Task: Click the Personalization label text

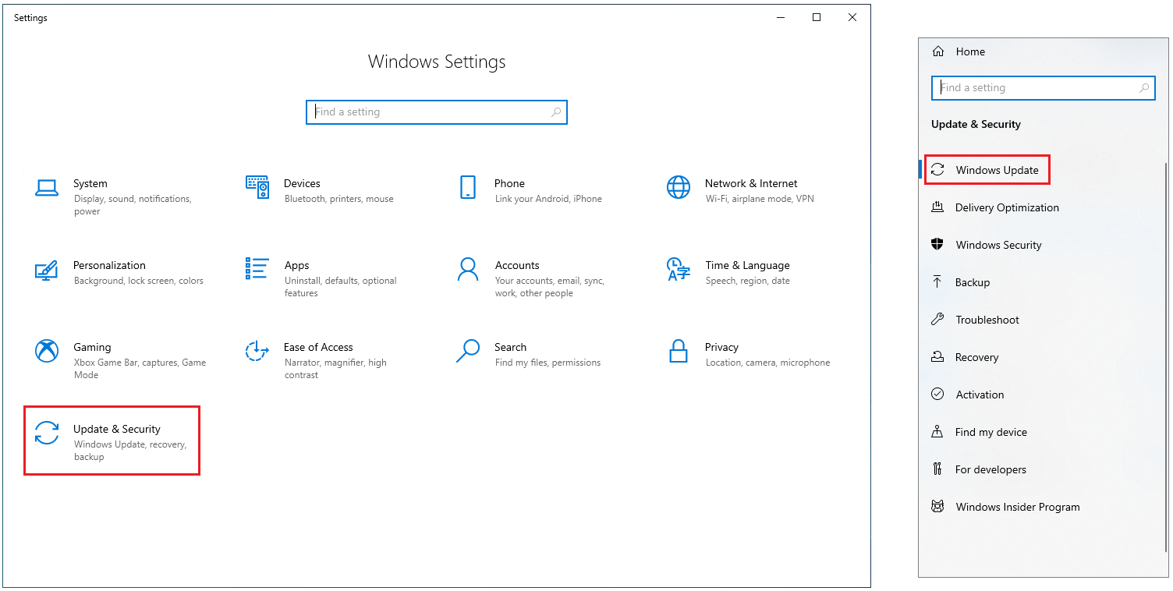Action: pos(109,265)
